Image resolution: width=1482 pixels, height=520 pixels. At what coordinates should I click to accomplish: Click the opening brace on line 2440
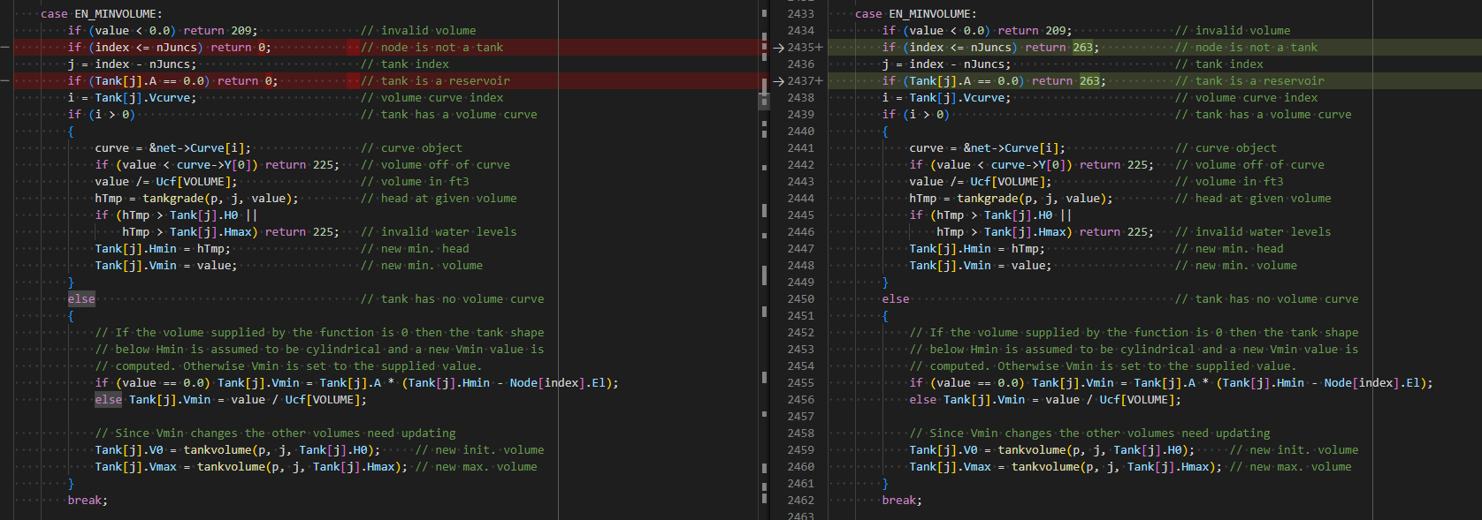tap(885, 132)
